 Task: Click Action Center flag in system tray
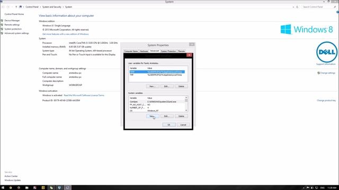[x=308, y=188]
